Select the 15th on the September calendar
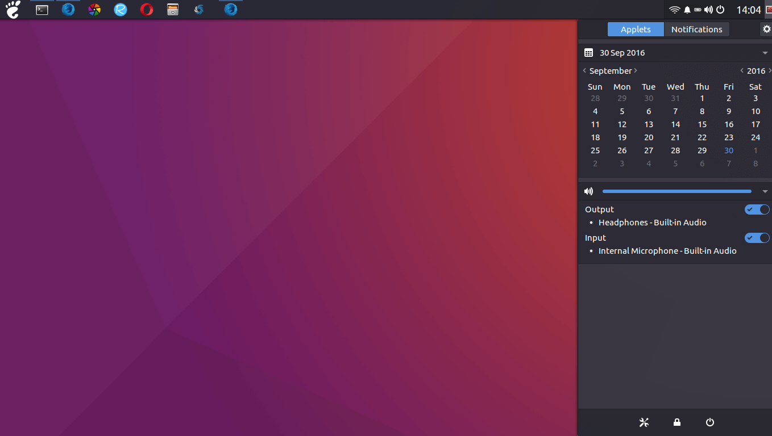Screen dimensions: 772x436 (702, 124)
